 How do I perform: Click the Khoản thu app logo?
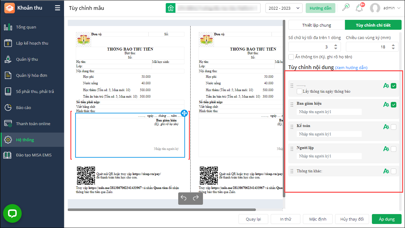coord(10,8)
